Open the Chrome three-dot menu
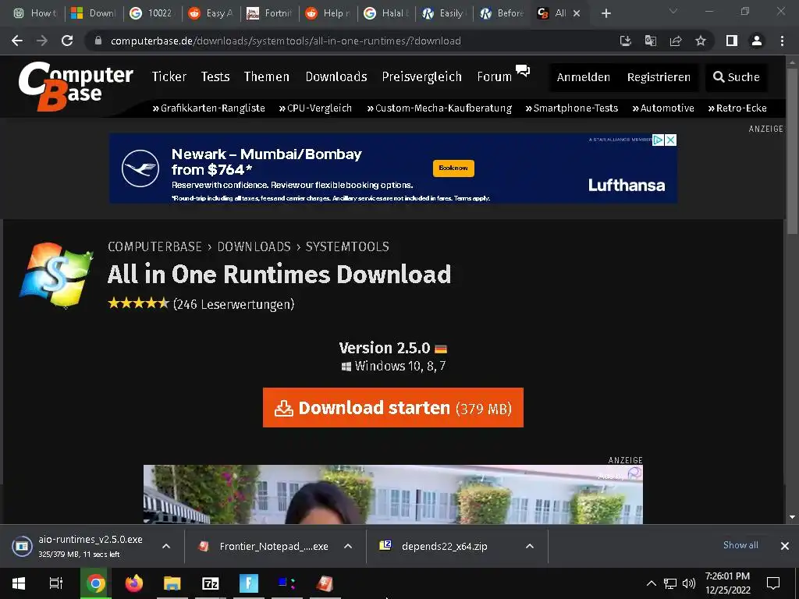Viewport: 799px width, 599px height. point(782,41)
